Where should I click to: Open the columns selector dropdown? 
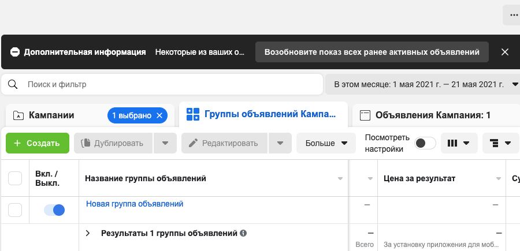click(x=459, y=143)
